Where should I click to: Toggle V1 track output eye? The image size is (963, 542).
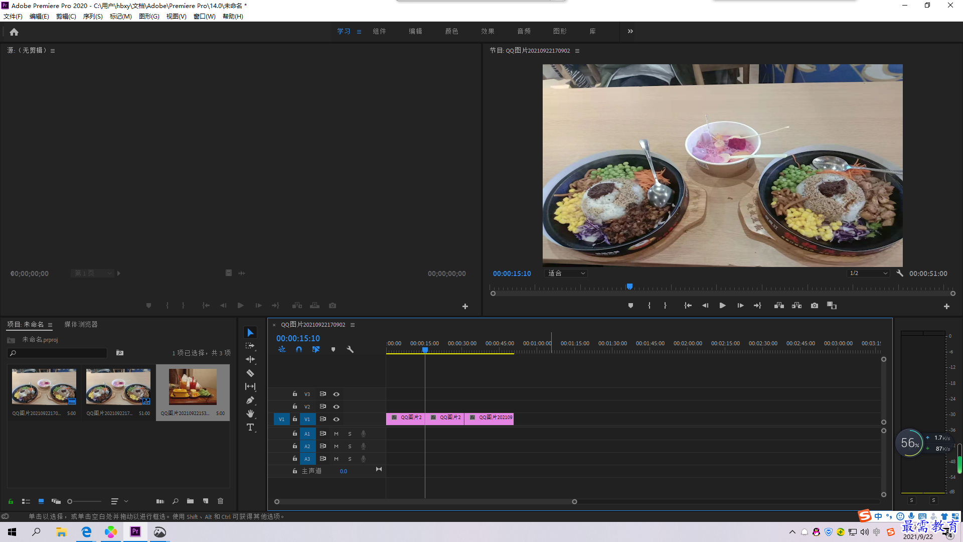tap(336, 419)
